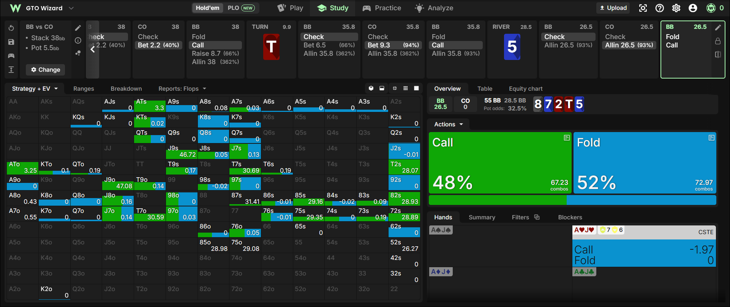Click the lock icon on the active BB panel
Image resolution: width=730 pixels, height=307 pixels.
[x=718, y=41]
